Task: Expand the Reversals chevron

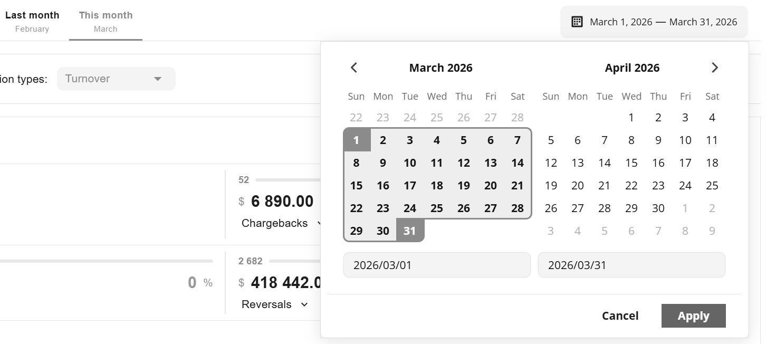Action: tap(304, 304)
